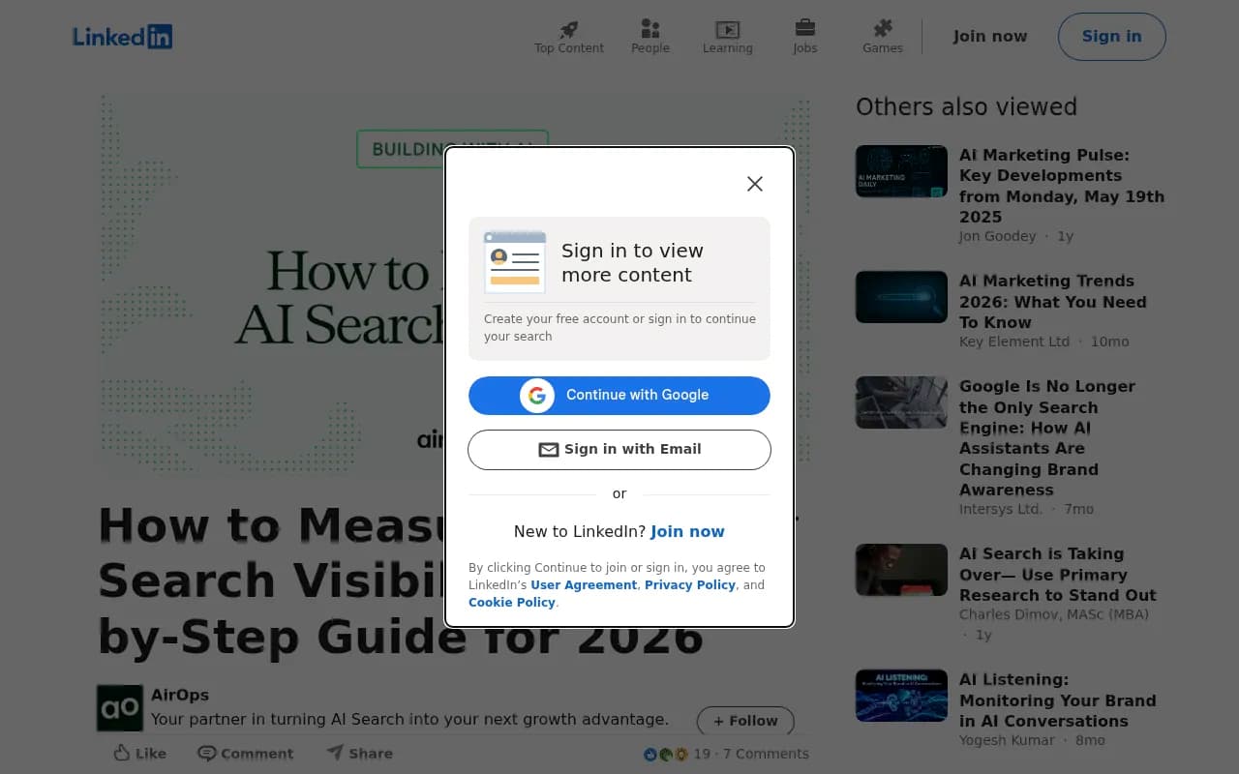Click the AirOps company logo
This screenshot has height=774, width=1239.
pos(120,708)
